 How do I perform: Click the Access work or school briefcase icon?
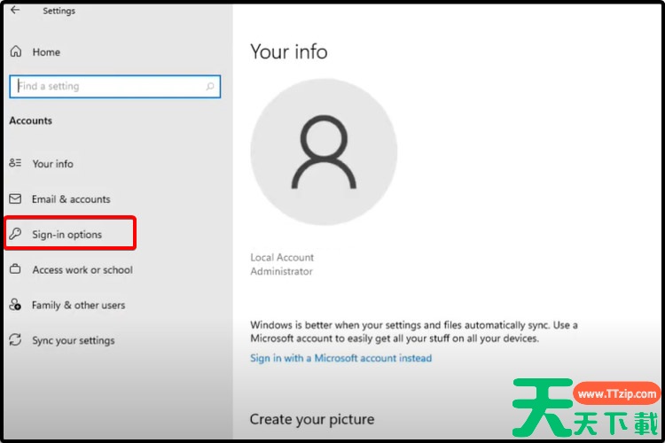click(x=15, y=268)
